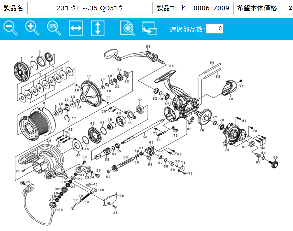Select part number 49 label
Viewport: 293px width, 231px height.
(x=119, y=113)
